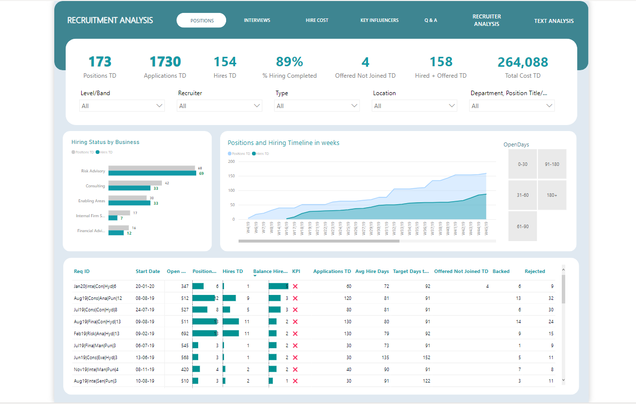
Task: Switch to the Positions tab
Action: 201,20
